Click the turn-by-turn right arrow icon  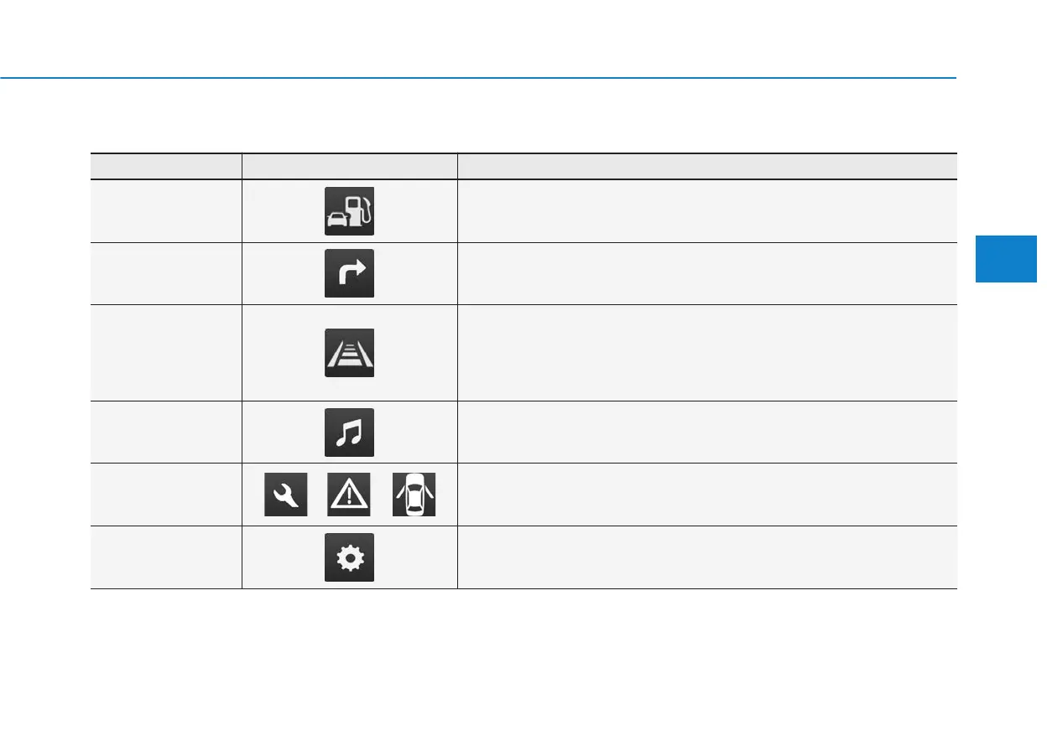click(349, 273)
